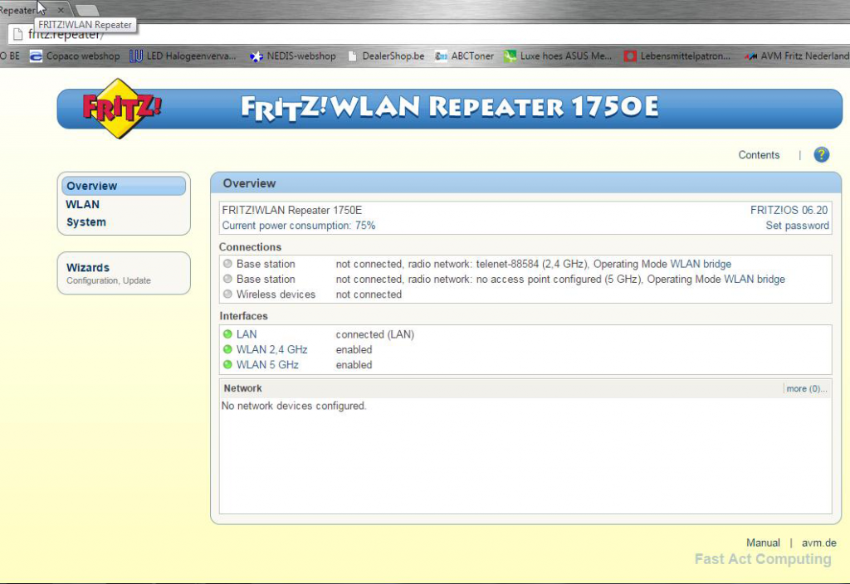Open the blue help question mark icon

tap(820, 154)
